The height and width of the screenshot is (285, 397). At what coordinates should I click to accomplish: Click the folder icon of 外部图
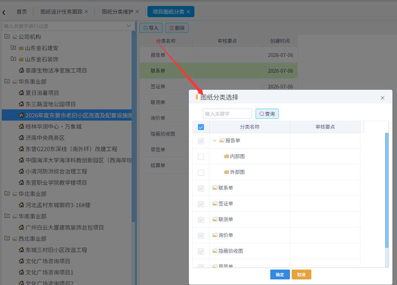click(x=227, y=172)
